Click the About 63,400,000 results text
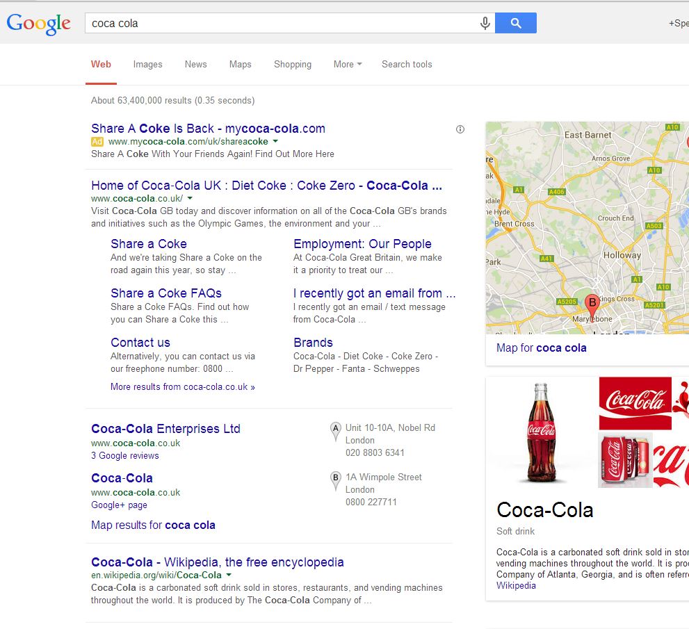Image resolution: width=689 pixels, height=629 pixels. (172, 100)
